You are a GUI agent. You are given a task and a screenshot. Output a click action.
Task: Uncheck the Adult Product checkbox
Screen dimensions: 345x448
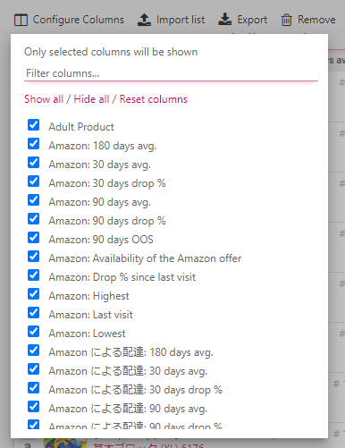(x=33, y=125)
